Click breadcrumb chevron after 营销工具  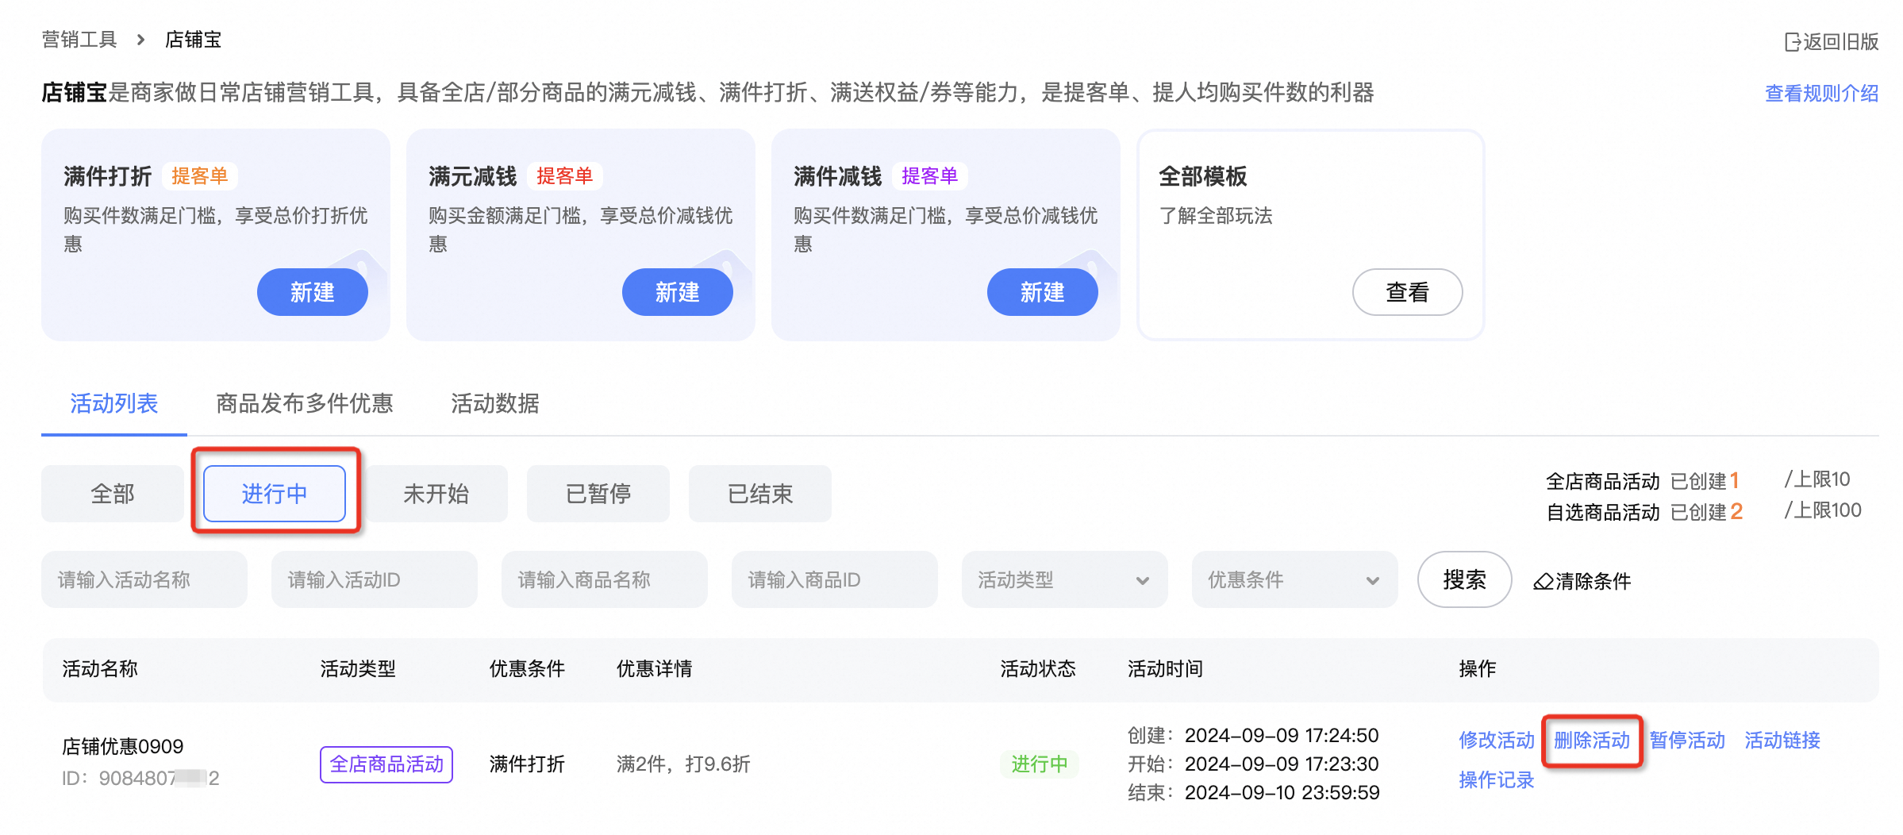(x=140, y=40)
